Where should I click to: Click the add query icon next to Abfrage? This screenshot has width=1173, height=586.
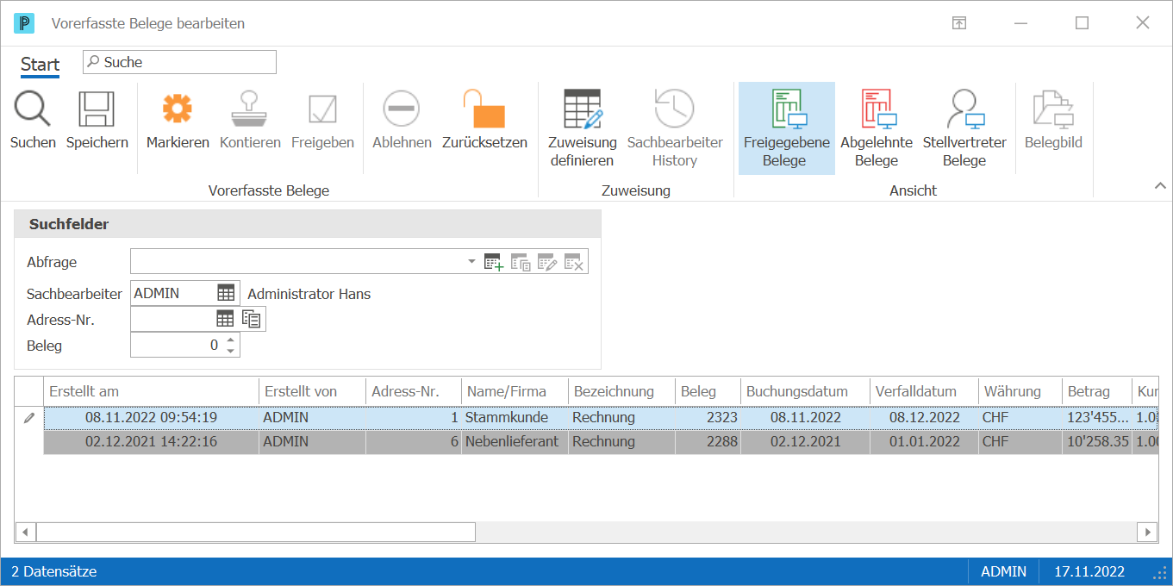coord(493,262)
